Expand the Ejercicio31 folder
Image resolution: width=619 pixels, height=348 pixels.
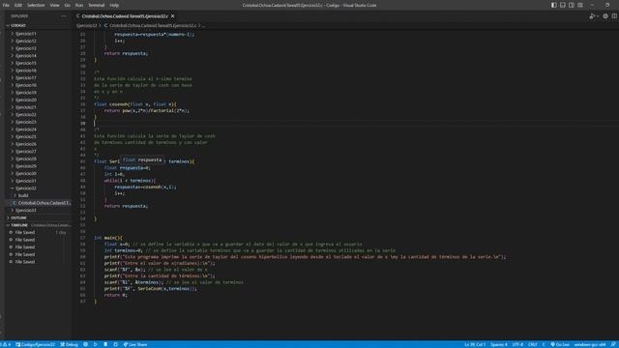tap(38, 181)
